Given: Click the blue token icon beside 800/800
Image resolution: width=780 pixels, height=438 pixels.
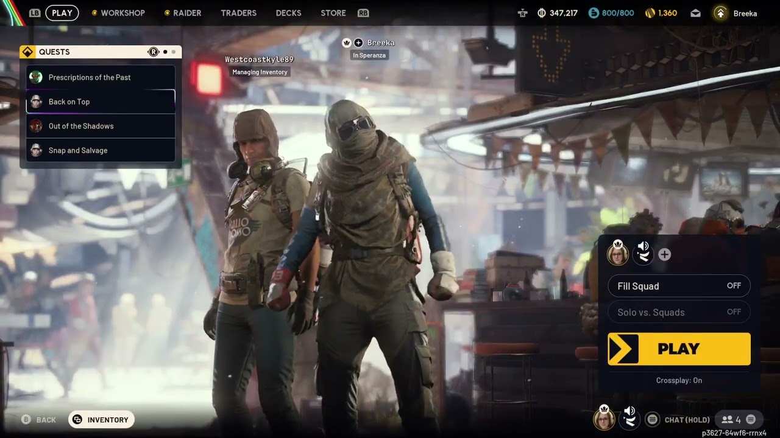Looking at the screenshot, I should (x=594, y=13).
